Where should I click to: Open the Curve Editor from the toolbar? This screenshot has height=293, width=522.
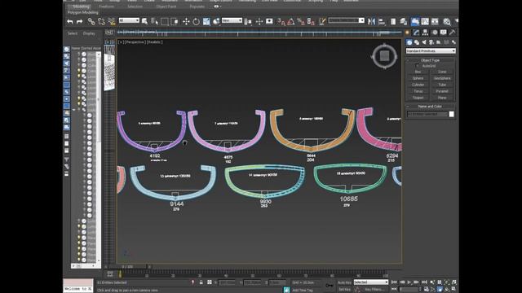point(425,22)
